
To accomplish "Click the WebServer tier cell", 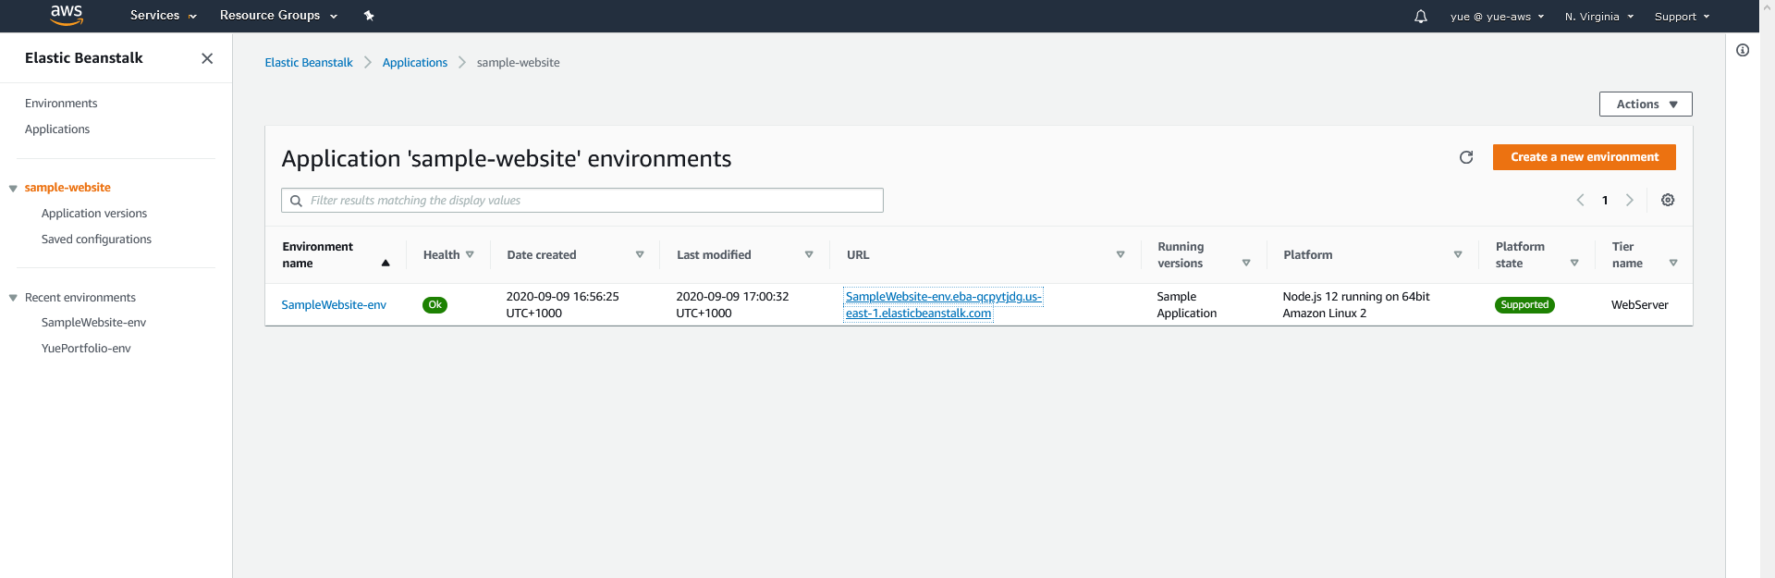I will coord(1639,305).
